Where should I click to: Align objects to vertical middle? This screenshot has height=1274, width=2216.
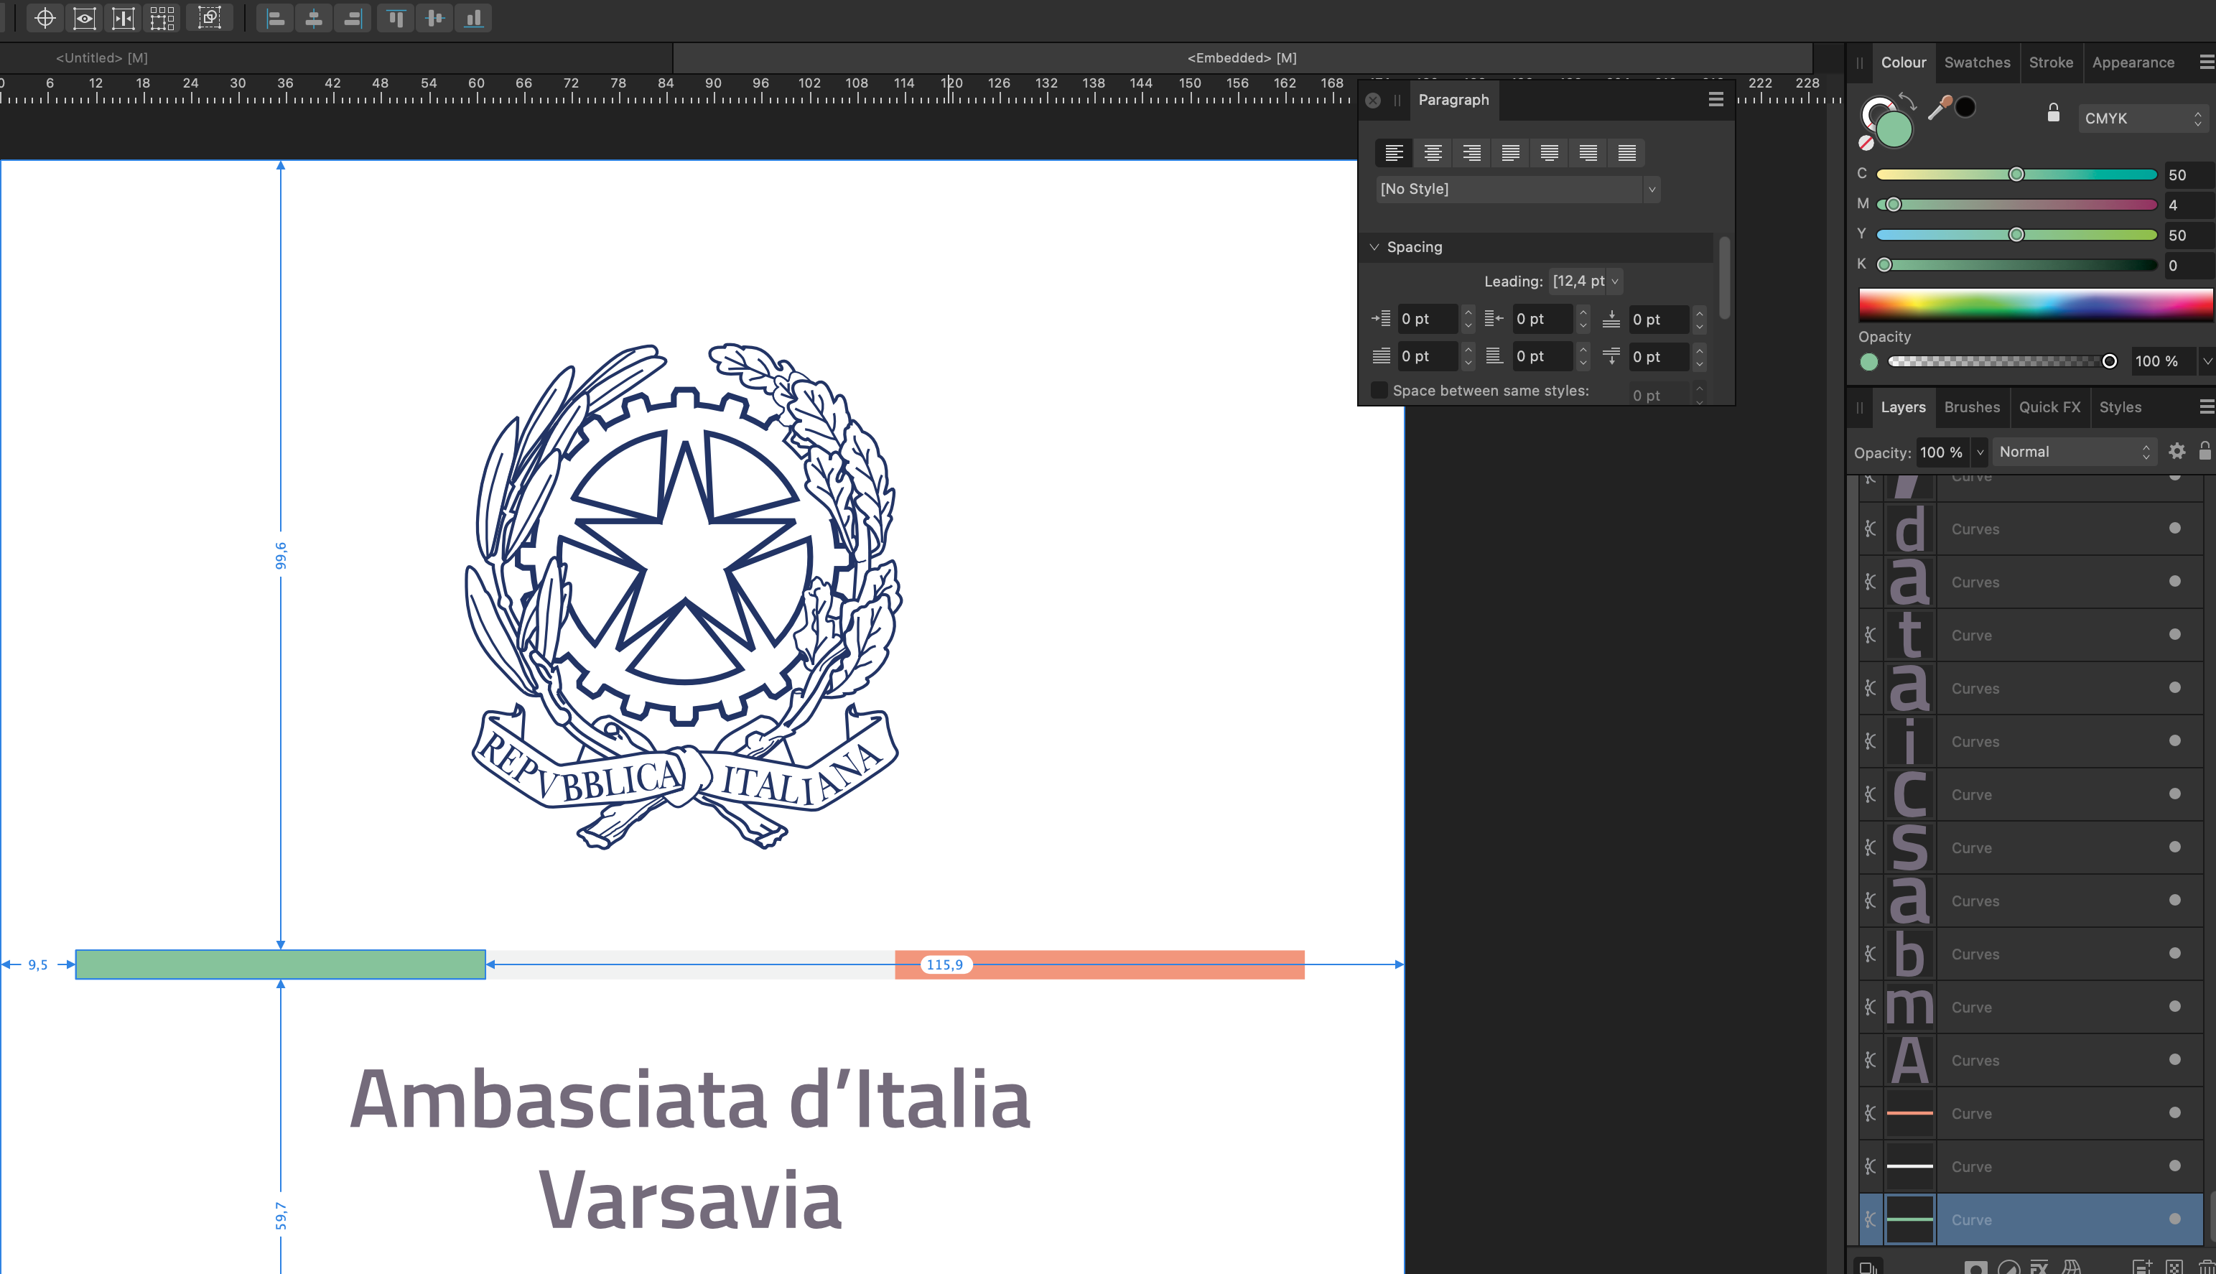(x=435, y=19)
